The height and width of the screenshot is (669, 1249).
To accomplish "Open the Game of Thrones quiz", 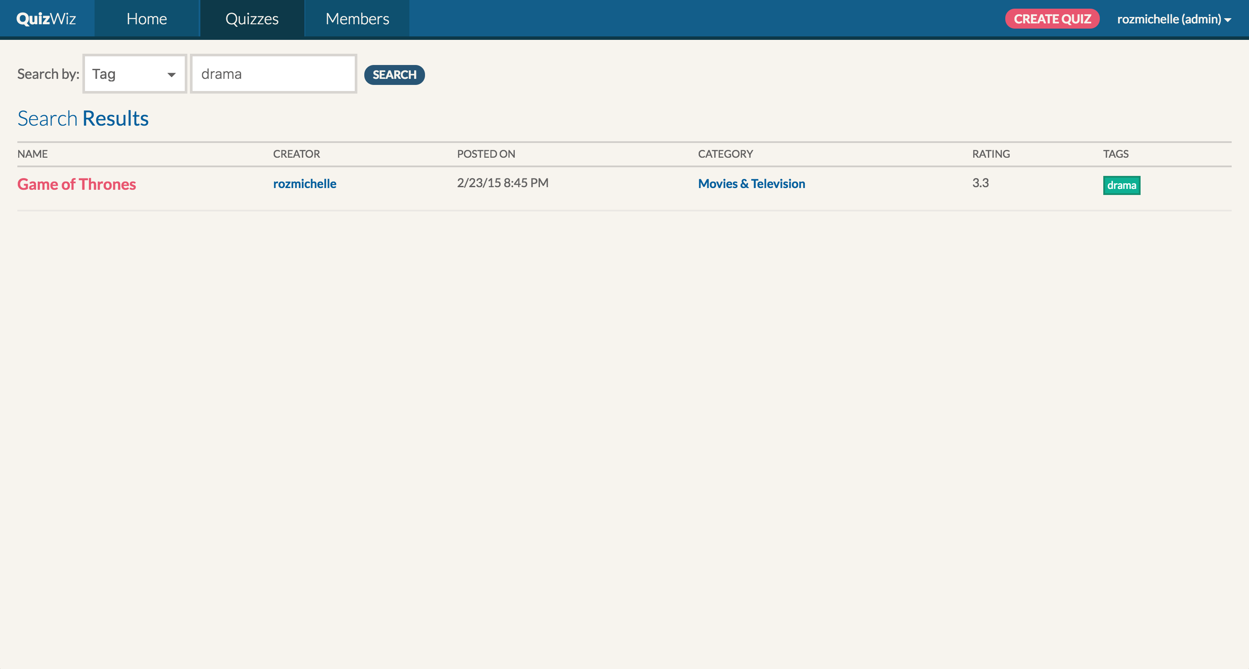I will click(x=77, y=184).
